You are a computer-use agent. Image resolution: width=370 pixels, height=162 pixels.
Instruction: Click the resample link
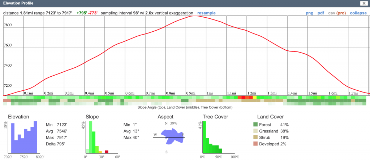point(206,13)
